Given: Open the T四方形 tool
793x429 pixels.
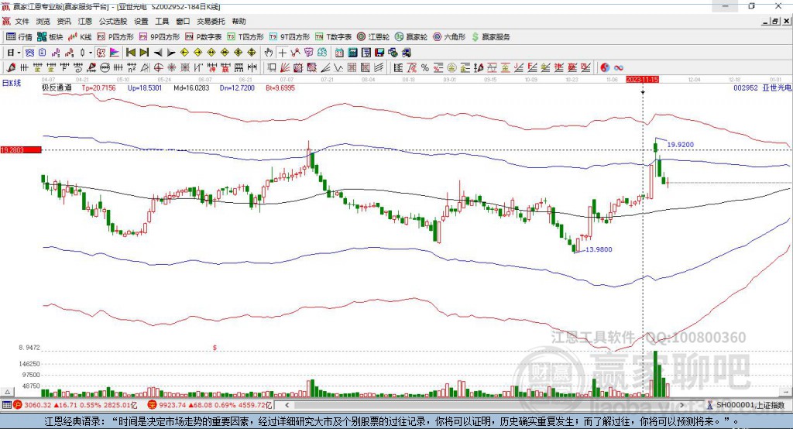Looking at the screenshot, I should [245, 37].
